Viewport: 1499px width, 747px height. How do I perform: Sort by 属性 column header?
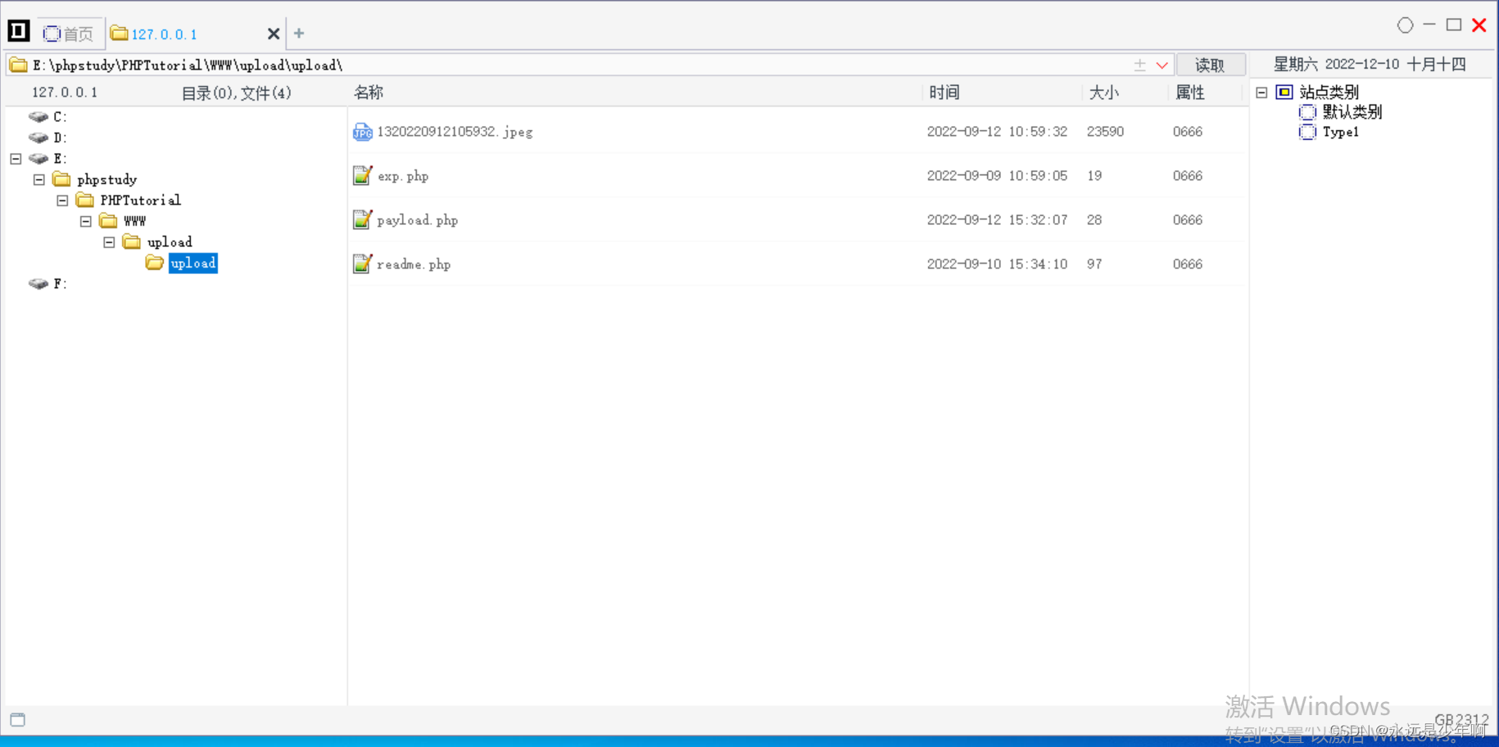click(1189, 92)
